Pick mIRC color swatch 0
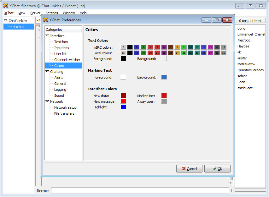The image size is (269, 197). pos(123,47)
